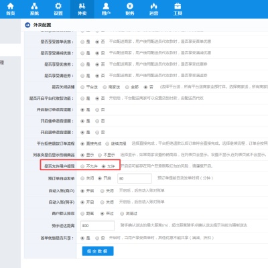
Task: Choose 显示 for hot-selling items on list page
Action: click(x=82, y=155)
